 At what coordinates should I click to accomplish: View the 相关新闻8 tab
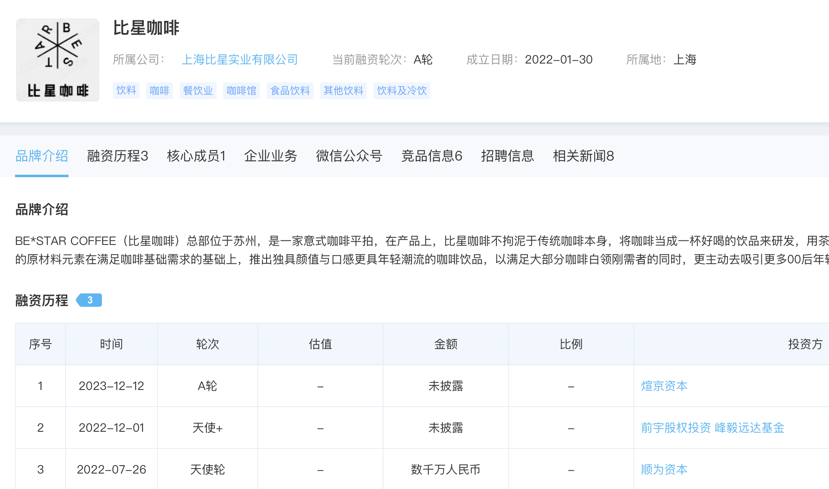583,156
